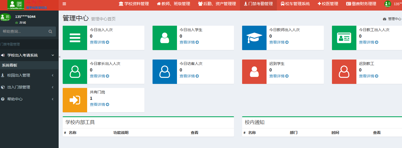This screenshot has width=402, height=148.
Task: Open 校车管理系统 top menu
Action: (295, 4)
